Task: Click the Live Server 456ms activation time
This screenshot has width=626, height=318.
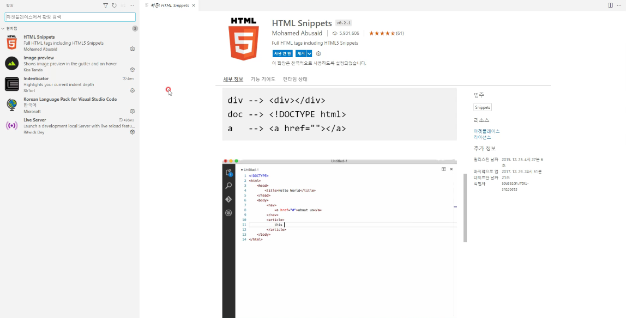Action: coord(127,120)
